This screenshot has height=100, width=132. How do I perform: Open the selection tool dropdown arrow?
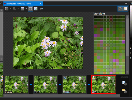(x=11, y=9)
